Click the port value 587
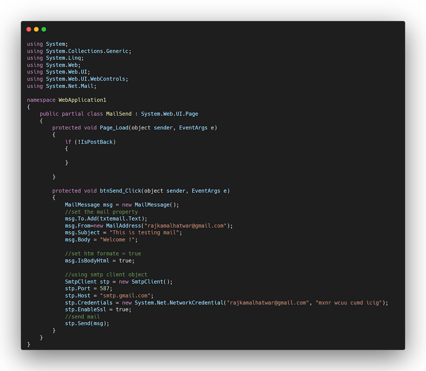Image resolution: width=426 pixels, height=371 pixels. click(x=105, y=289)
